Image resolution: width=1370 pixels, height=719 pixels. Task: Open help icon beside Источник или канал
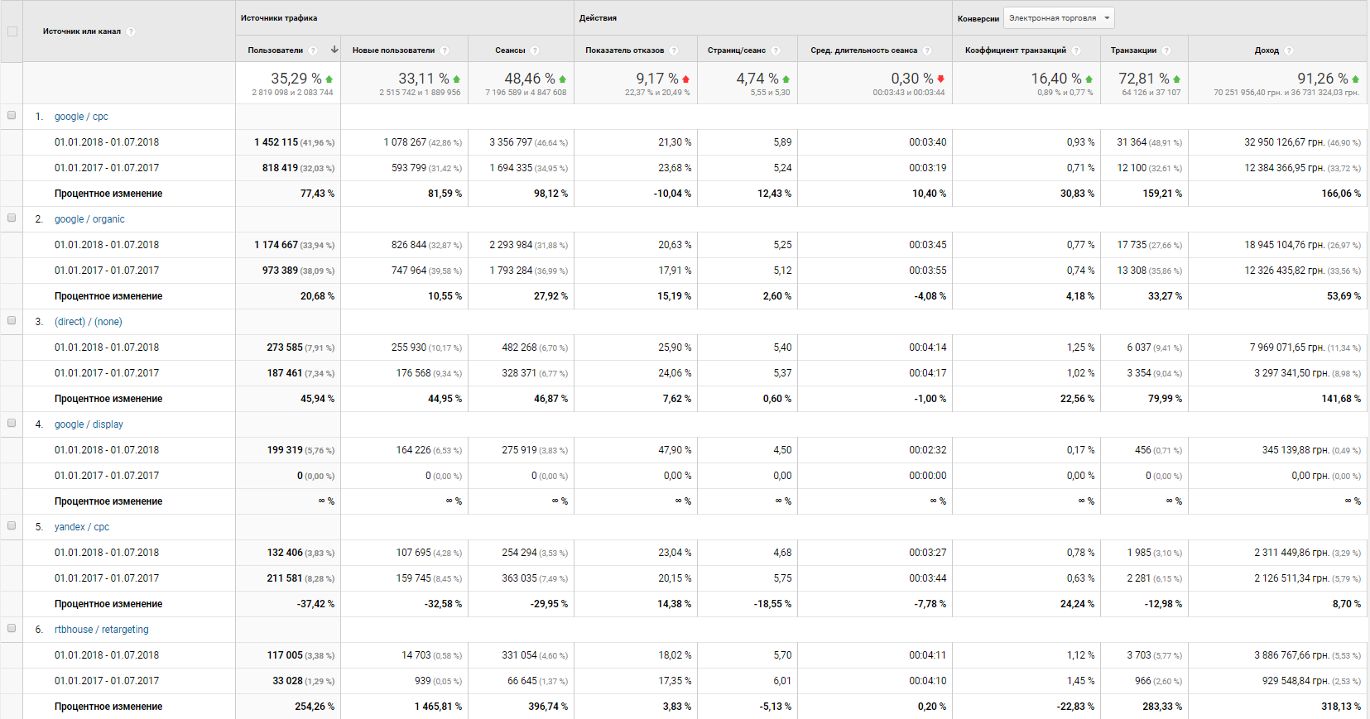(131, 31)
